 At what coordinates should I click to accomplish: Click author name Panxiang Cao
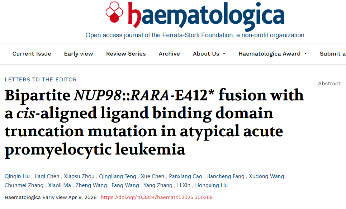186,176
